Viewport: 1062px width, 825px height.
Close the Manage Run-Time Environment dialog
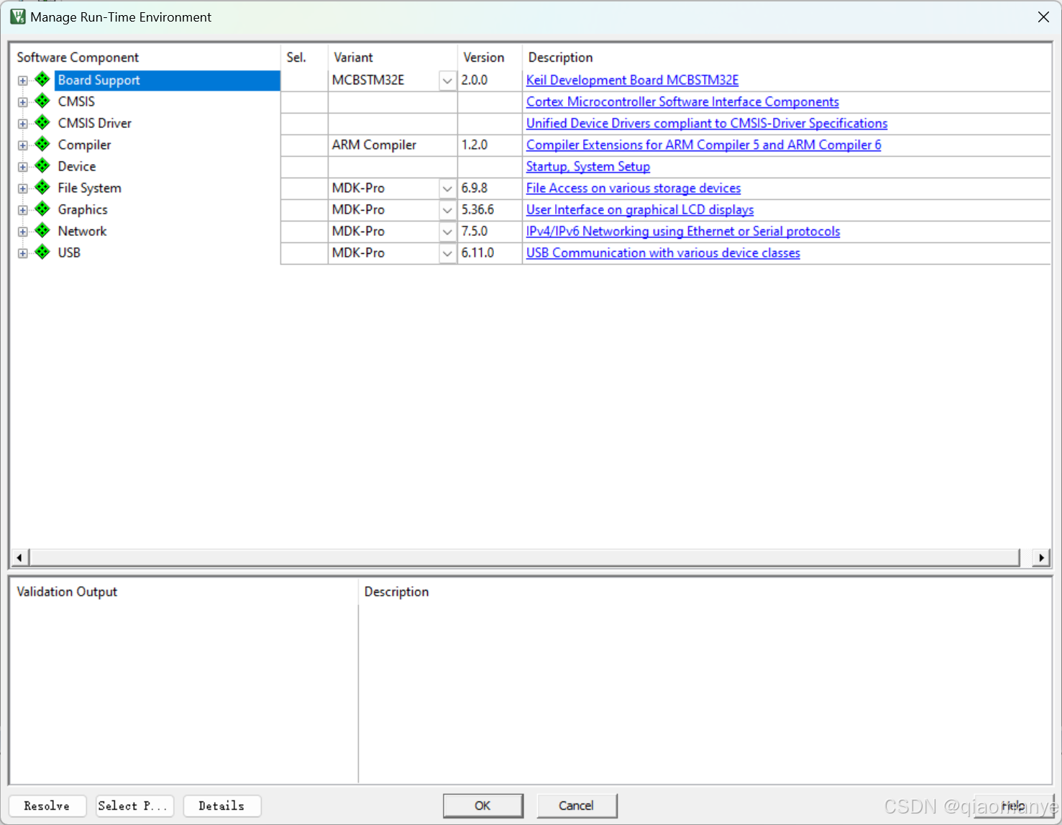point(1043,17)
